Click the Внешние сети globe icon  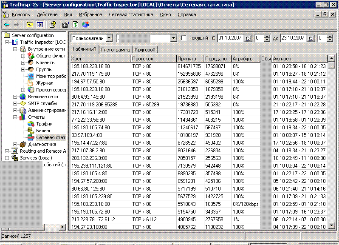click(x=23, y=97)
